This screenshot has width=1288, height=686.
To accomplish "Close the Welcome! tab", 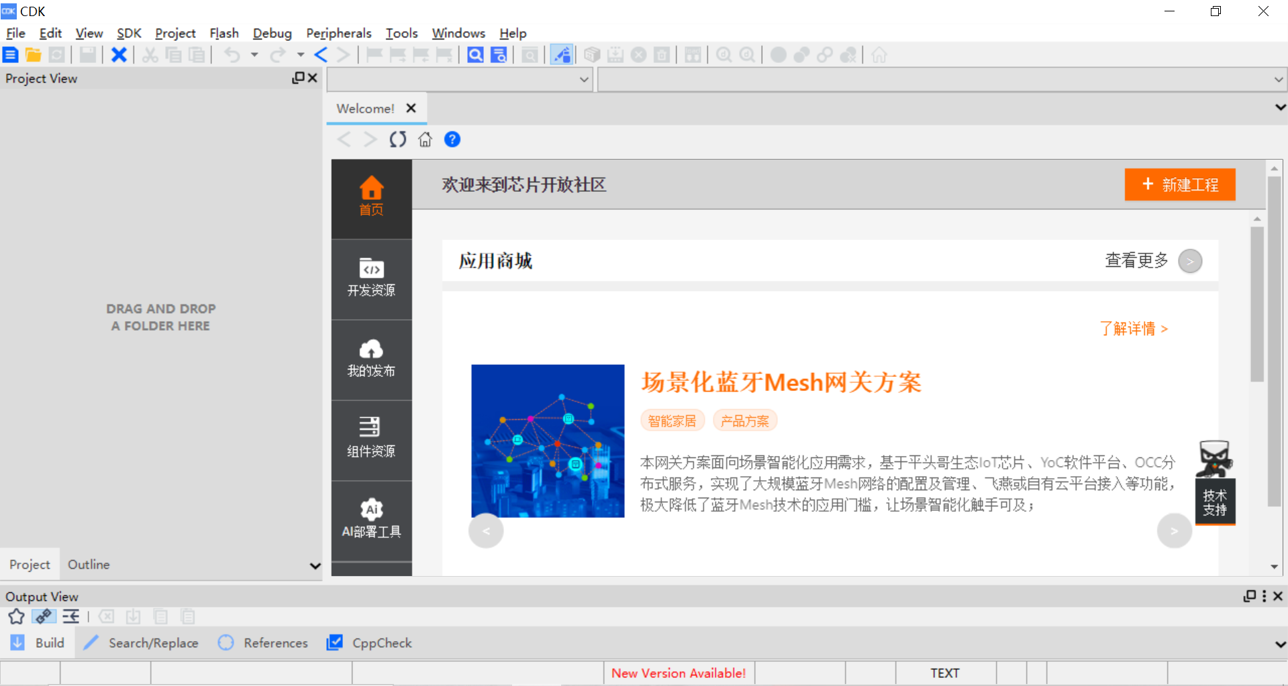I will 411,108.
